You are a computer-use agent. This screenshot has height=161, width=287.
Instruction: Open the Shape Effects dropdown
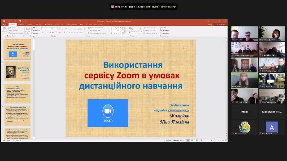[150, 33]
